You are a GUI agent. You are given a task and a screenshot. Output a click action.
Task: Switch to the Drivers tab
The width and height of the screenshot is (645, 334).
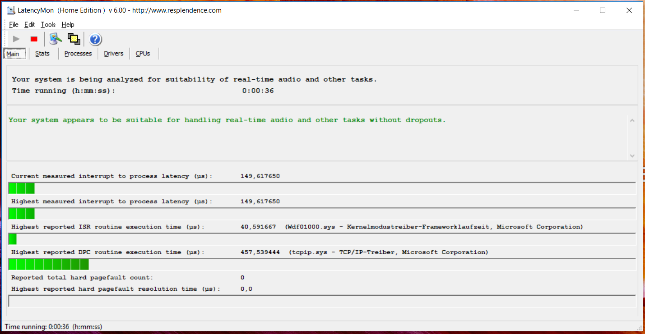point(113,54)
